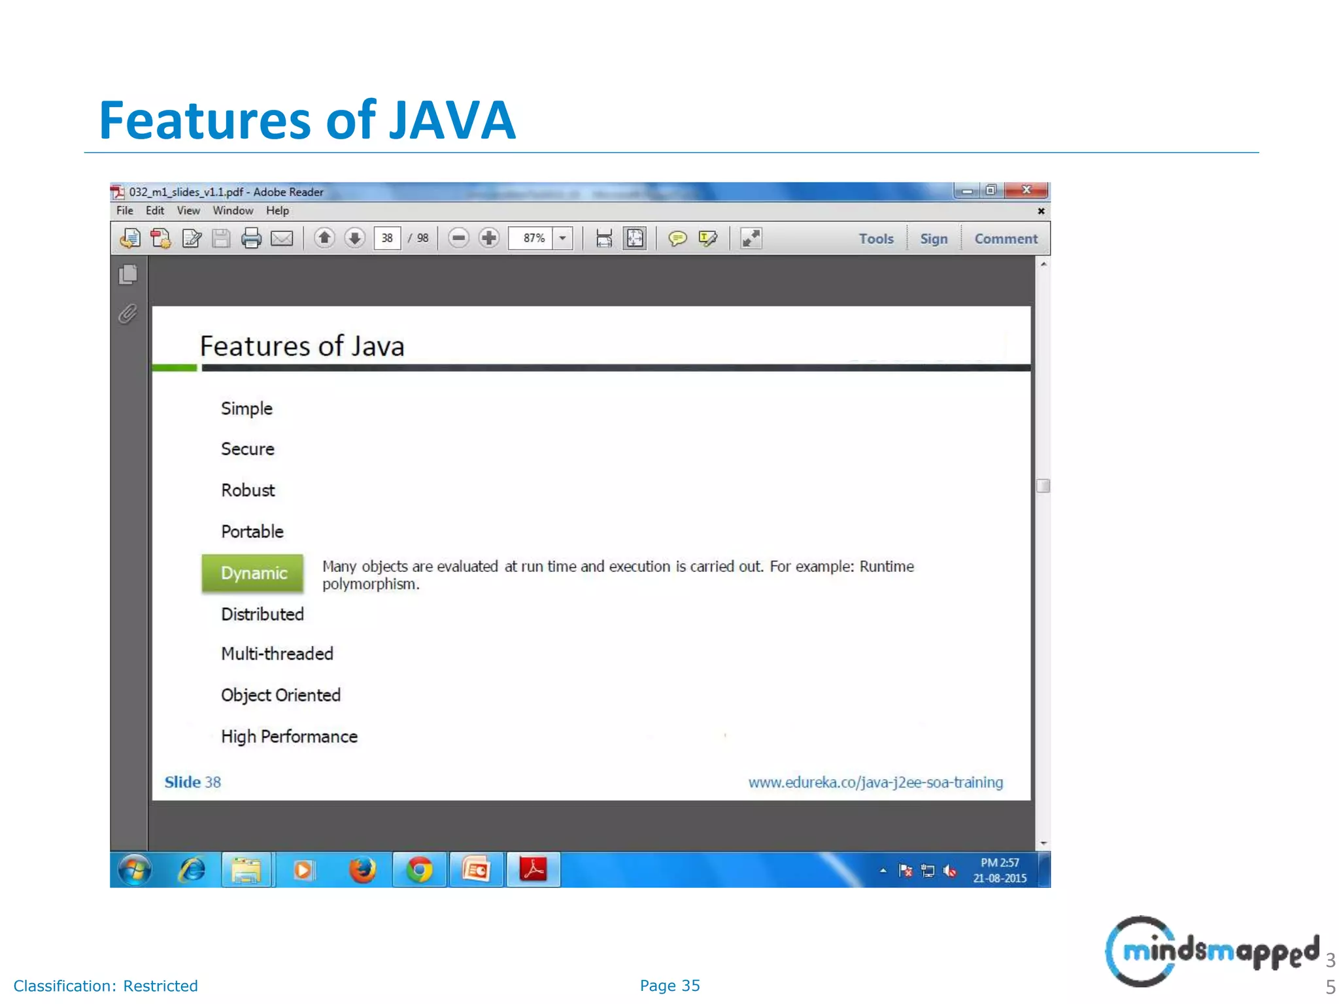Open the Help menu
This screenshot has height=1004, width=1339.
tap(277, 210)
